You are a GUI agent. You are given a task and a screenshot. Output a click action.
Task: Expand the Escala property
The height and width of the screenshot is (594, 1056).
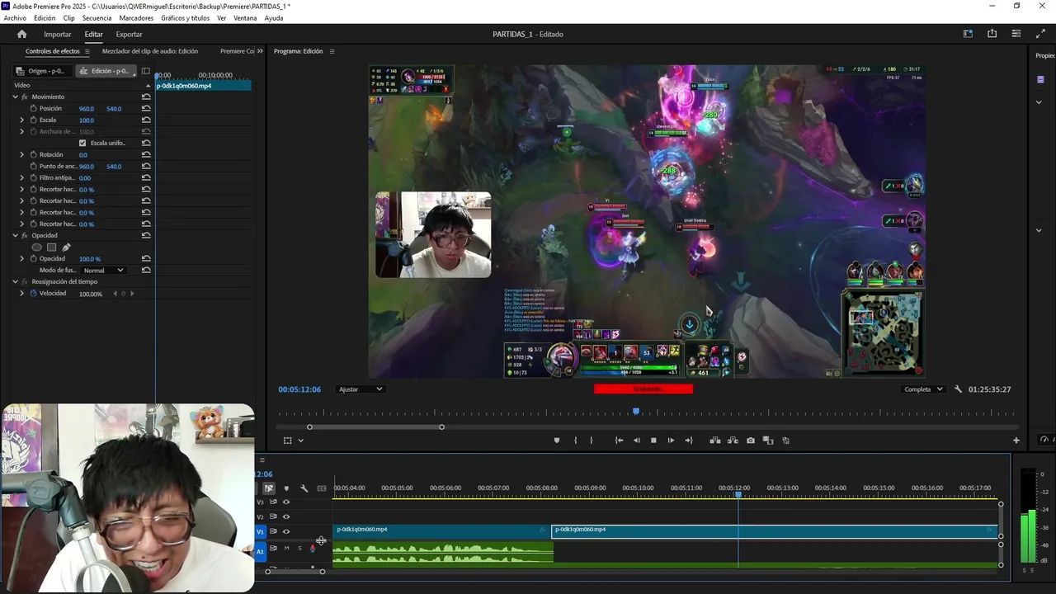point(22,120)
